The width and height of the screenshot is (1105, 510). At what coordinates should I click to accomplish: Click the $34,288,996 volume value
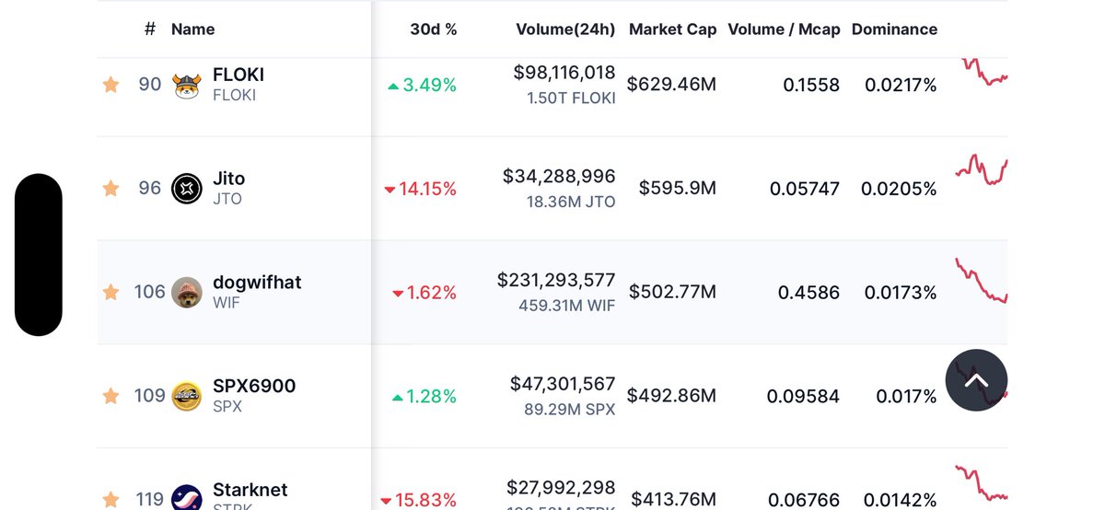click(559, 175)
